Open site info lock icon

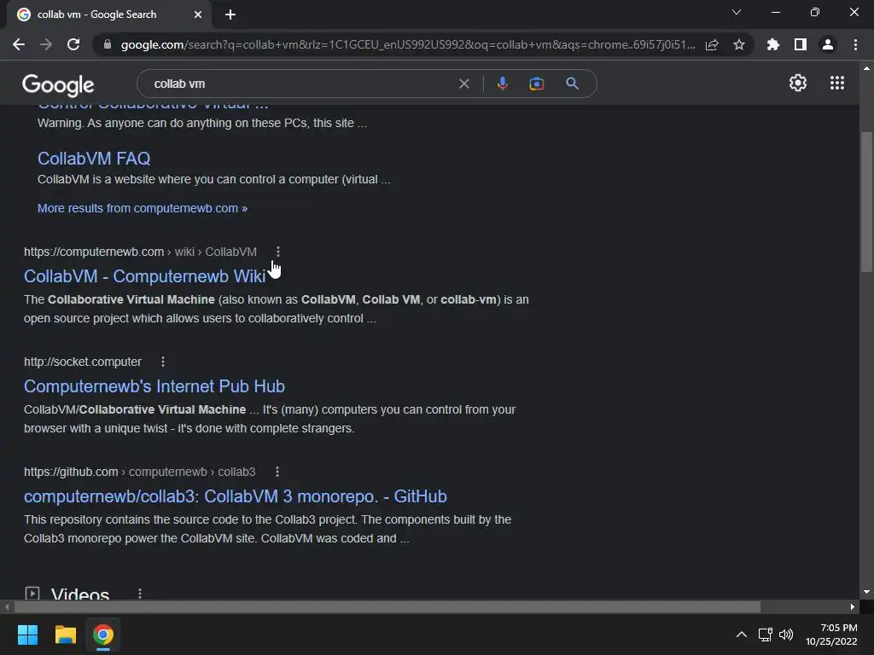point(108,44)
